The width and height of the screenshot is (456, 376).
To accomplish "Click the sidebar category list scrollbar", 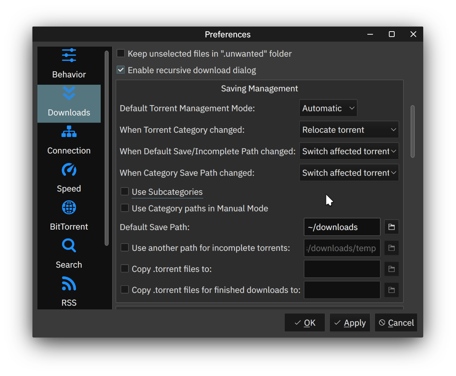I will pyautogui.click(x=106, y=148).
